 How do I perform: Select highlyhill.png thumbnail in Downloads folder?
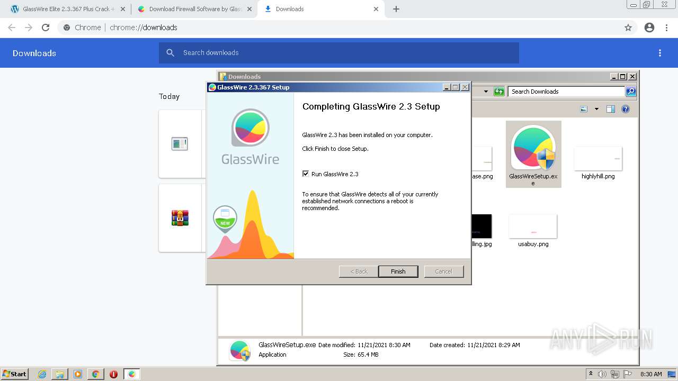pyautogui.click(x=598, y=158)
